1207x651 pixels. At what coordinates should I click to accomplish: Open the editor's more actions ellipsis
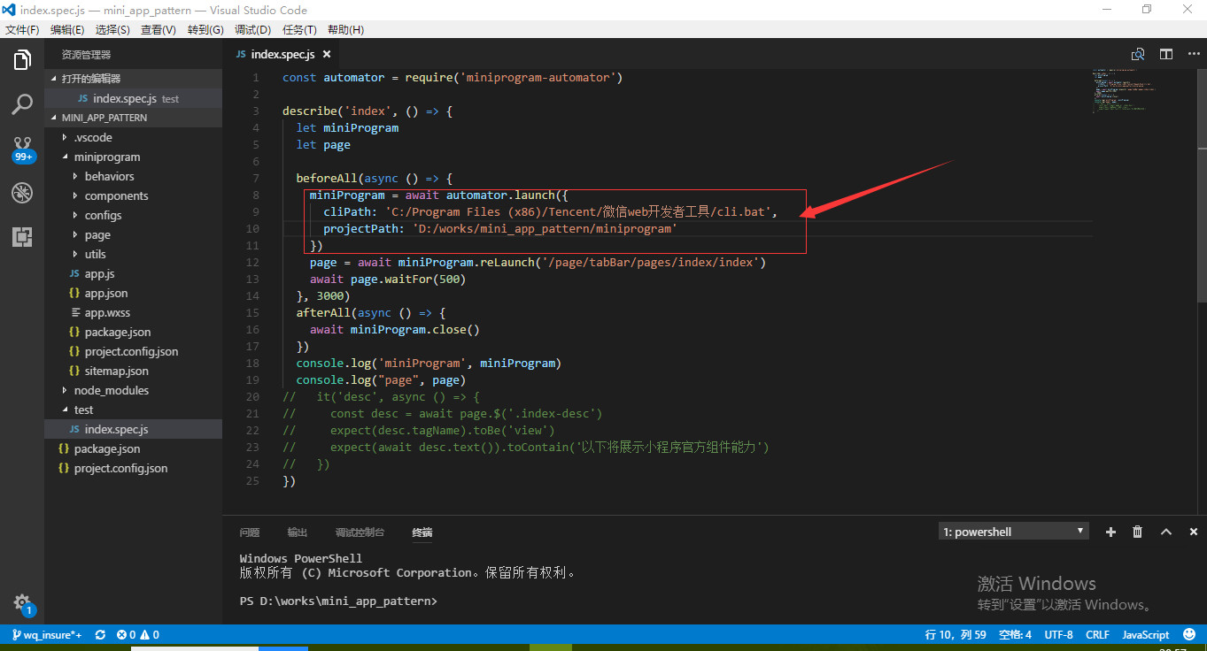[1193, 54]
